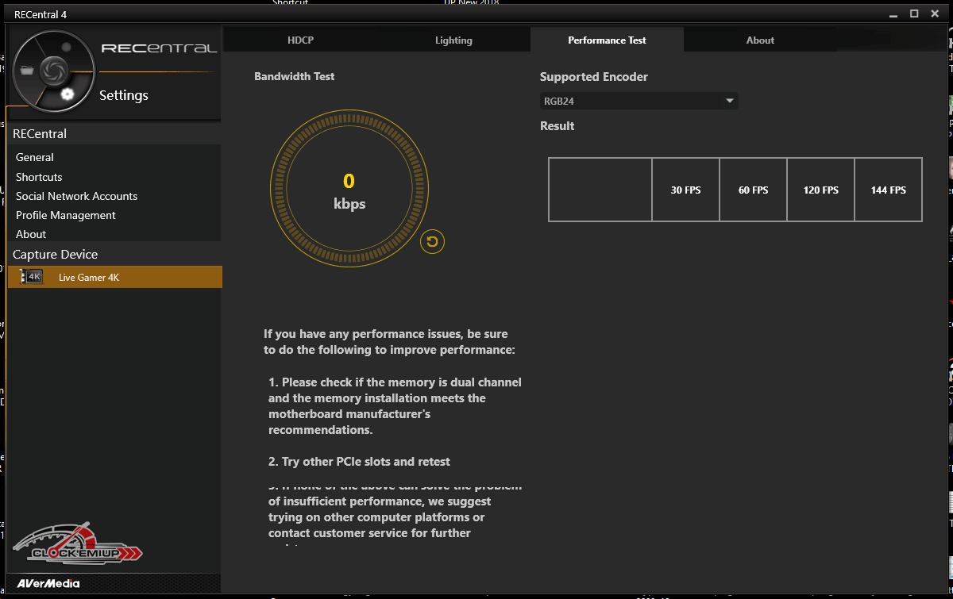Select the Performance Test tab

607,40
